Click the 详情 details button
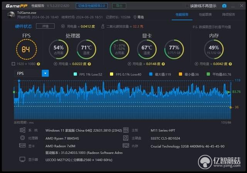 tap(46, 26)
